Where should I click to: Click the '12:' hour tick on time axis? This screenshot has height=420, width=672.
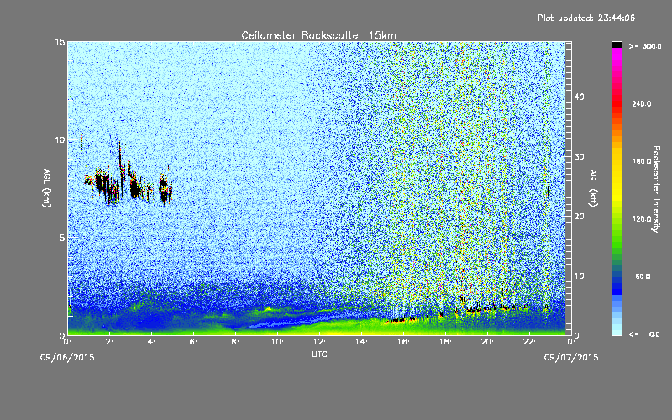click(320, 342)
